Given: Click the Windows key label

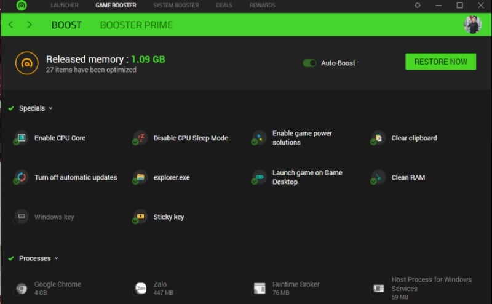Looking at the screenshot, I should tap(54, 217).
